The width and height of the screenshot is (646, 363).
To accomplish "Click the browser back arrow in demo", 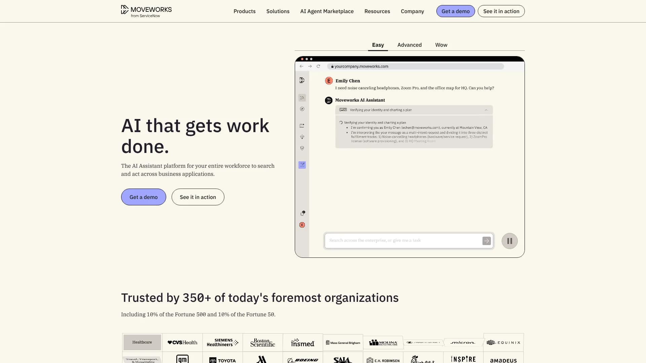I will [x=301, y=66].
